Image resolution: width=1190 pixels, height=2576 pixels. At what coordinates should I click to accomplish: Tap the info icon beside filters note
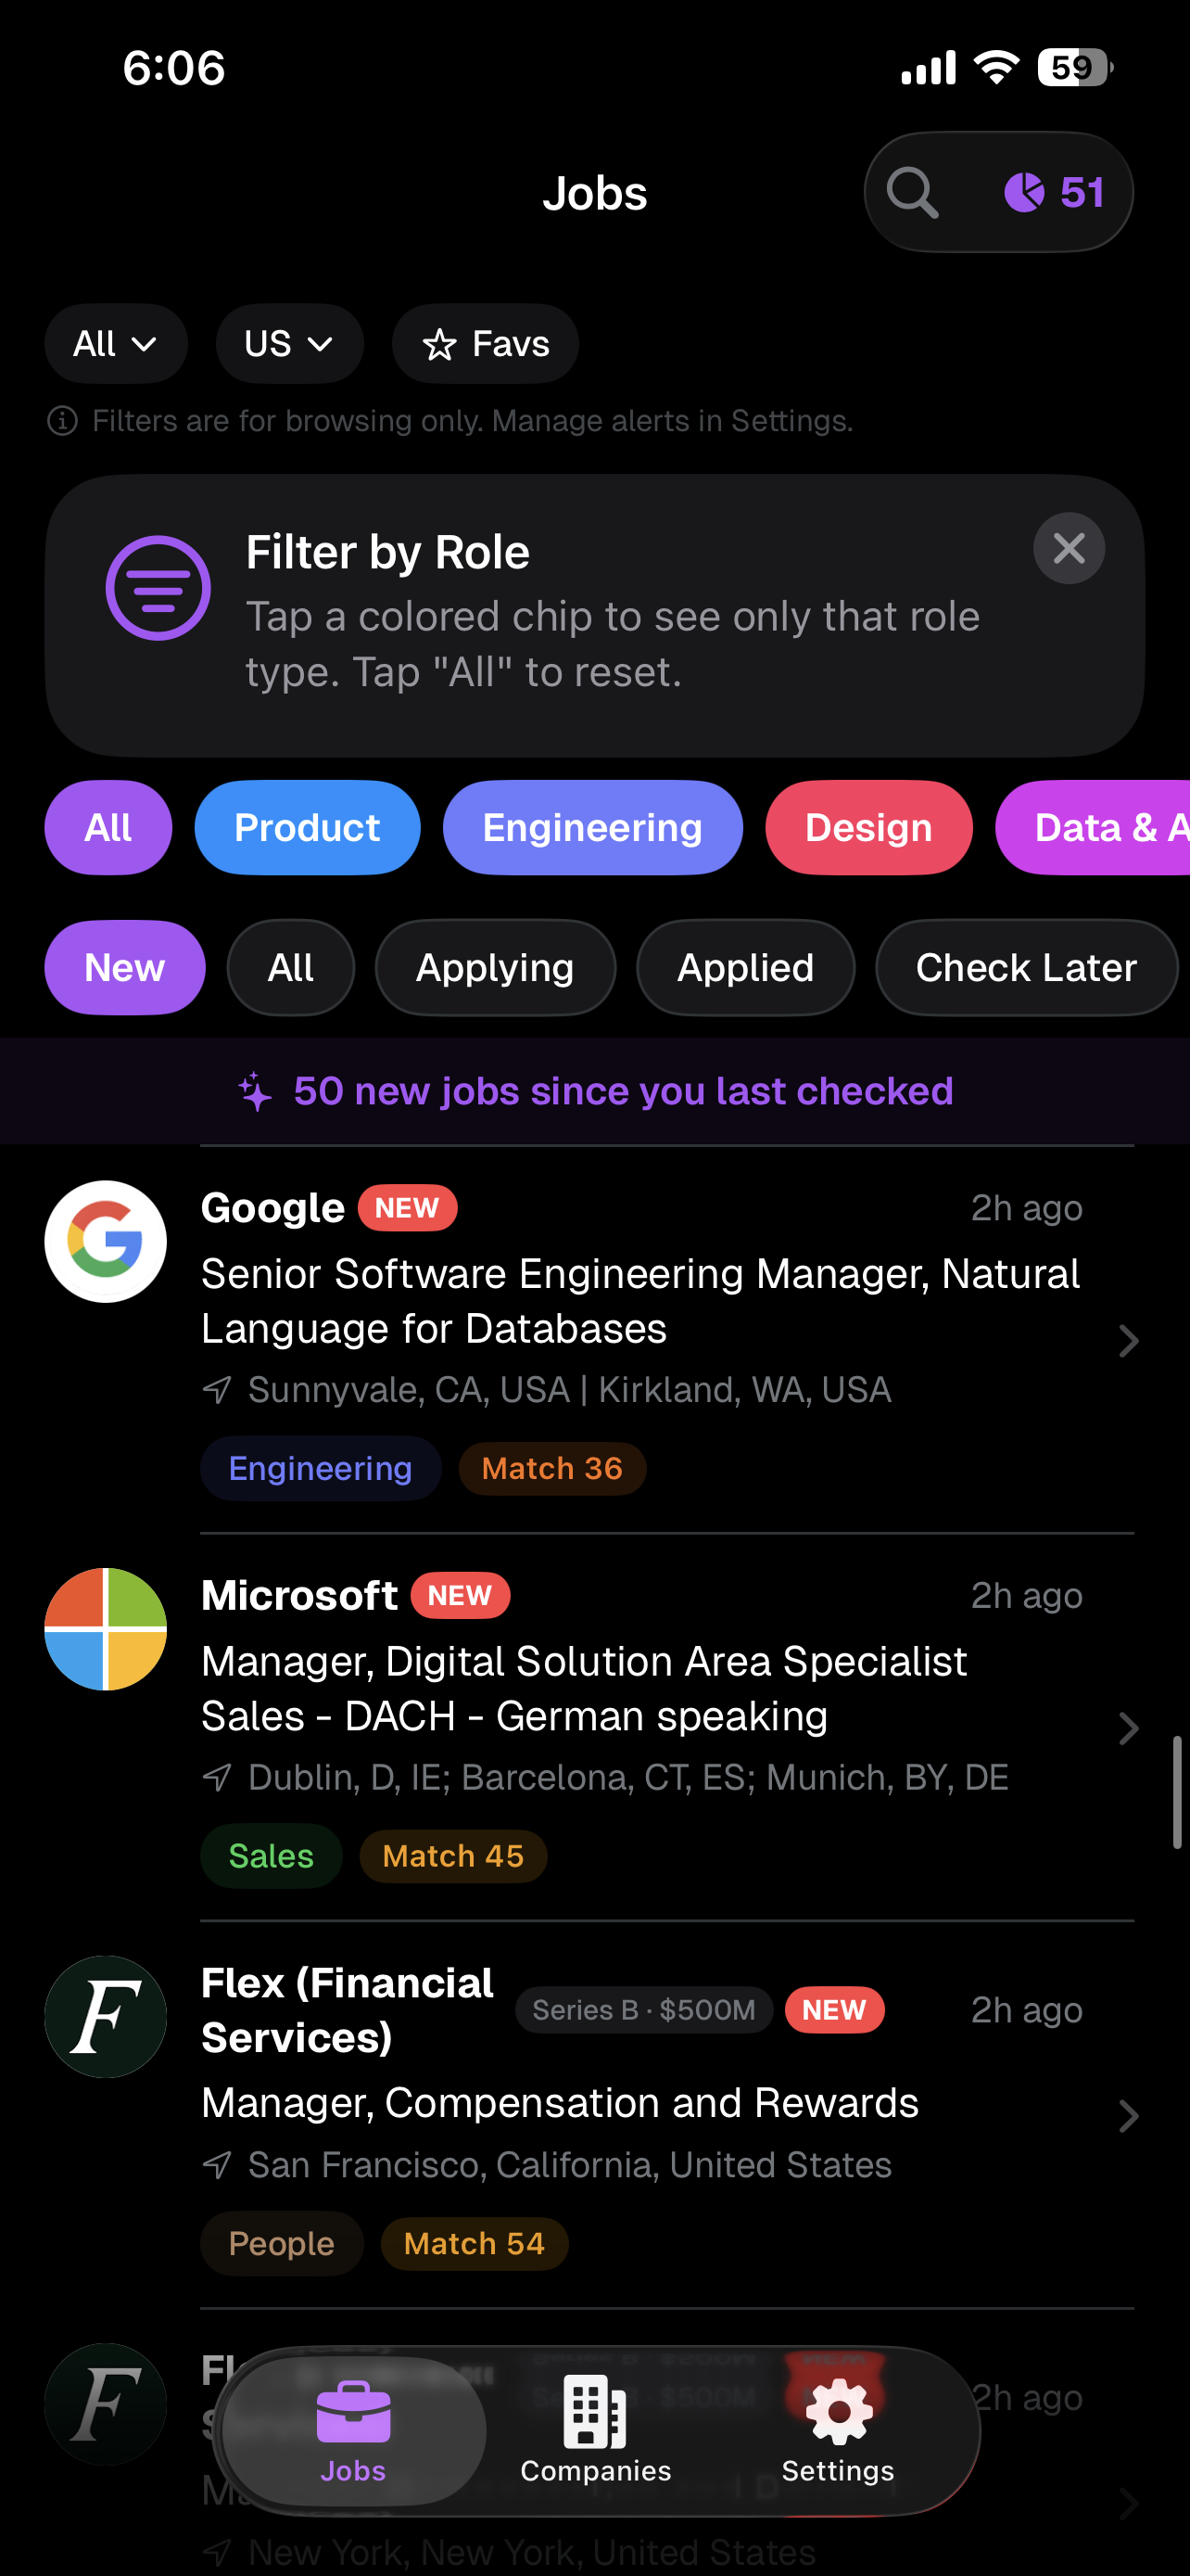coord(62,421)
